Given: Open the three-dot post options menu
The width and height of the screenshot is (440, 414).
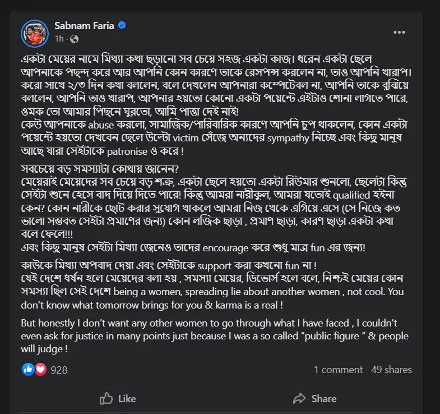Looking at the screenshot, I should (399, 33).
